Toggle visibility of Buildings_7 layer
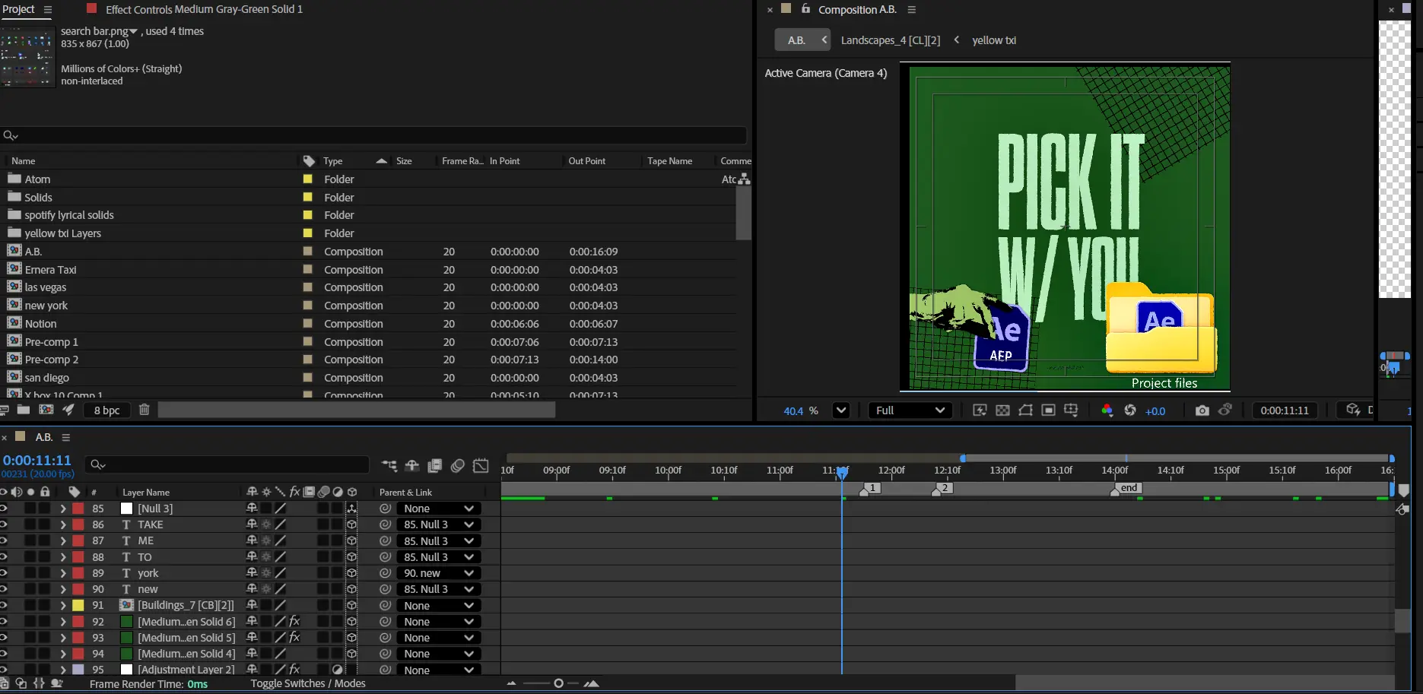Viewport: 1423px width, 694px height. coord(4,606)
